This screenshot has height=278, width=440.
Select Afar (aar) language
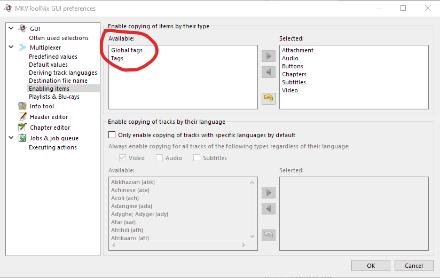[123, 222]
